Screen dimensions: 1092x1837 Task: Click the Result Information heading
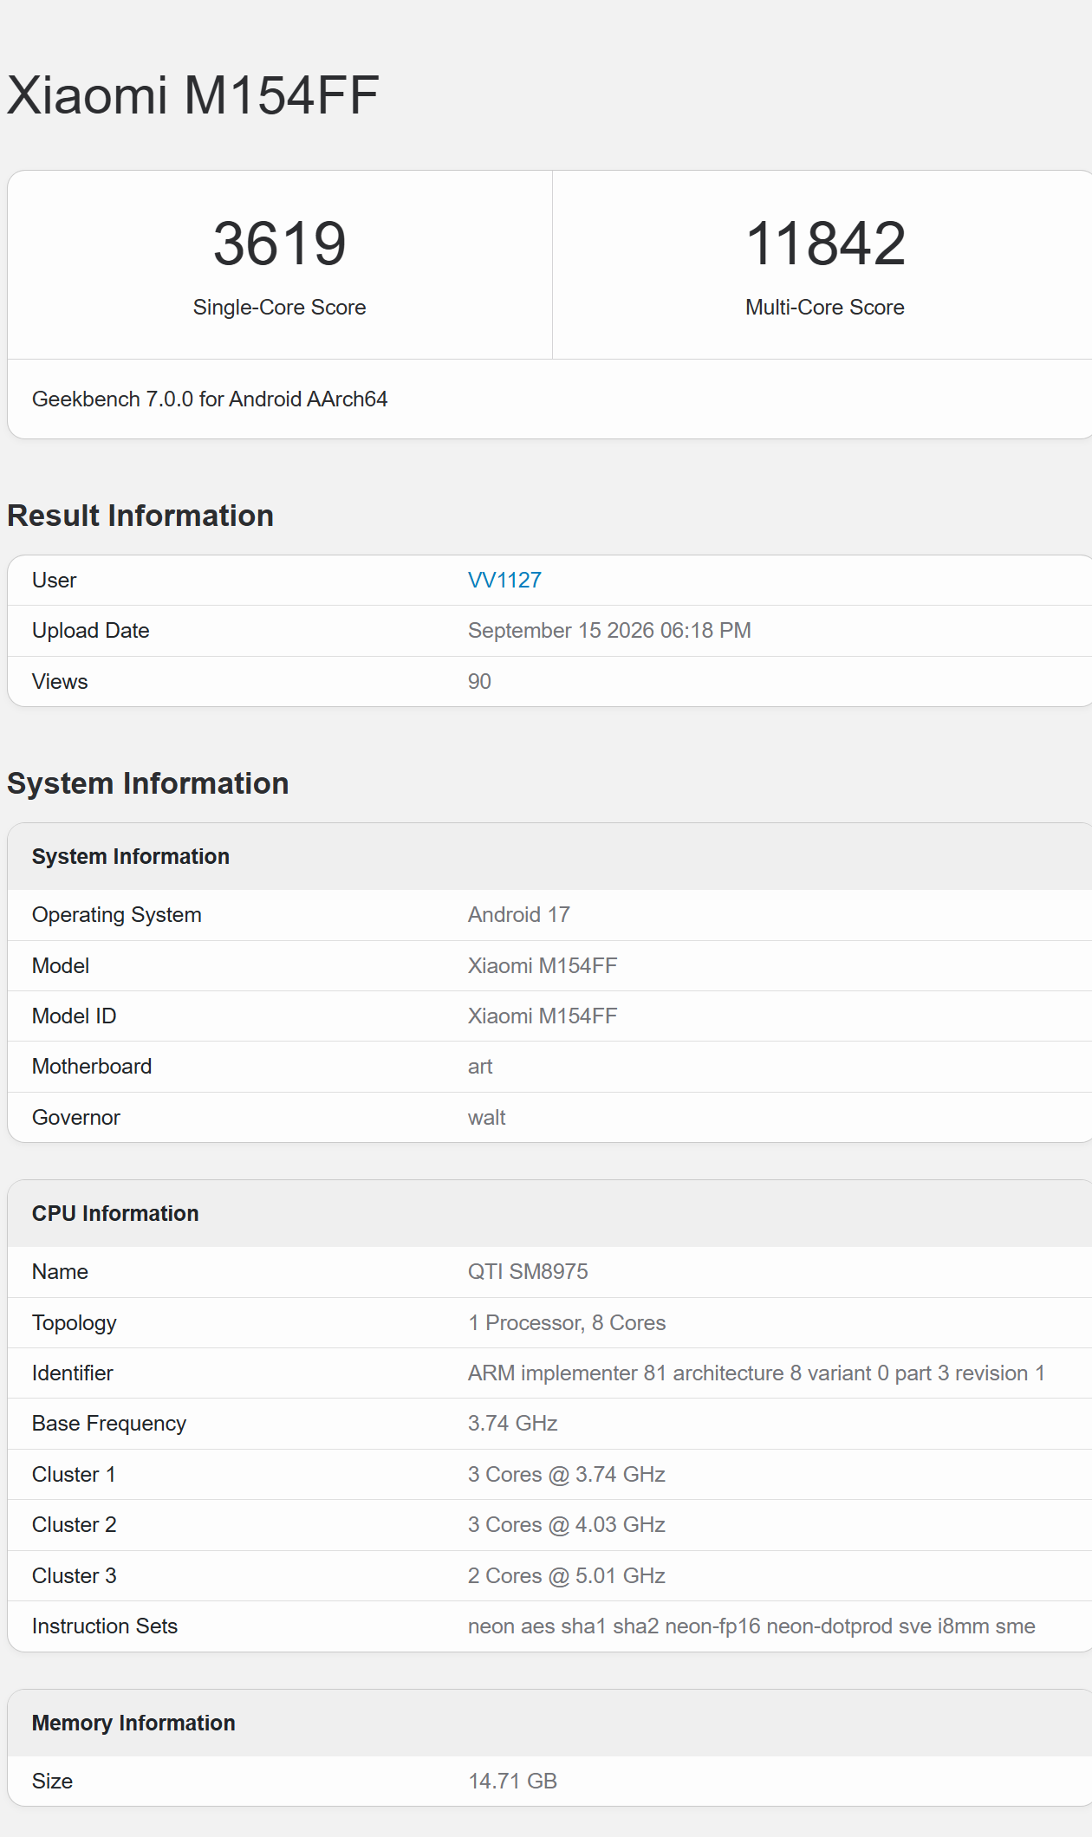[140, 516]
